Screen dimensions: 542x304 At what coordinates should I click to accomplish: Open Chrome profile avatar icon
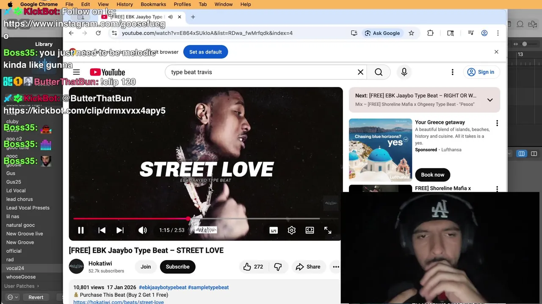(x=484, y=33)
